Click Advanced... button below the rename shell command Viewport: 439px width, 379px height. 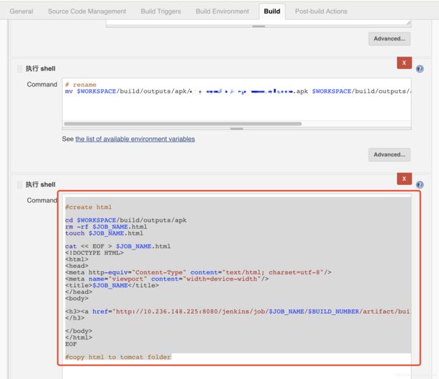click(x=389, y=154)
